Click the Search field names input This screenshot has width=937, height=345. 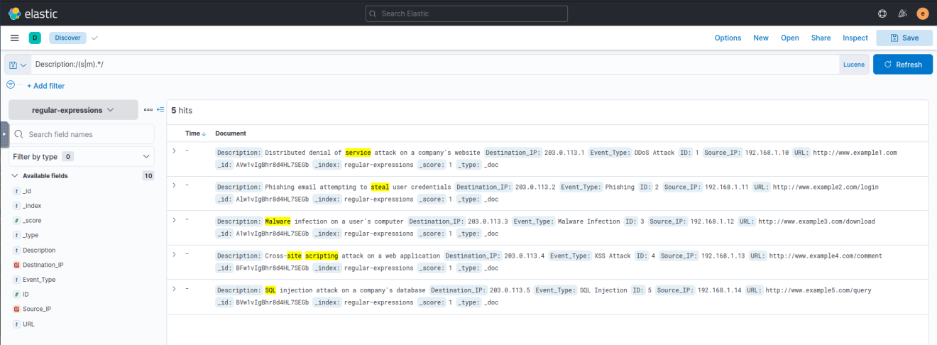pyautogui.click(x=88, y=134)
